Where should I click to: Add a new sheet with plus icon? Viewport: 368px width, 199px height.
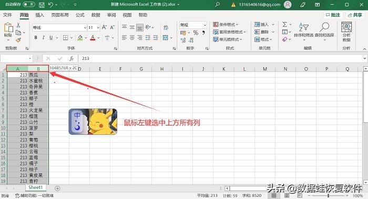[57, 188]
